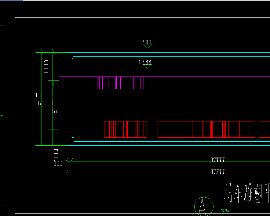Pick the outer cyan rectangle's top edge
Image resolution: width=270 pixels, height=216 pixels.
pos(168,52)
